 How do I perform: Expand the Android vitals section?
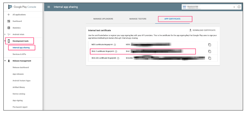tap(5, 35)
